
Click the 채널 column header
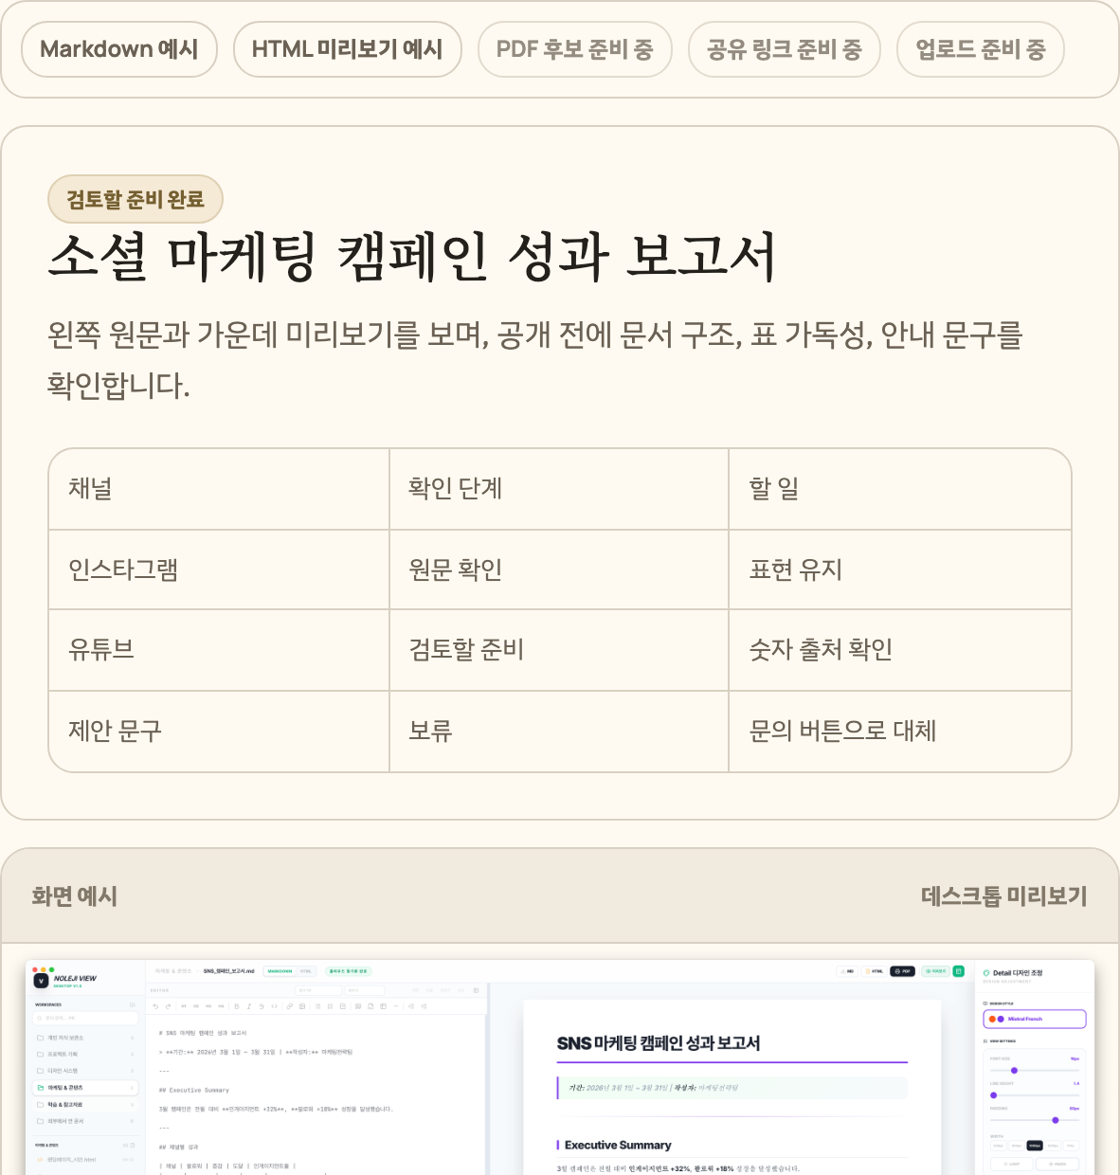point(219,489)
